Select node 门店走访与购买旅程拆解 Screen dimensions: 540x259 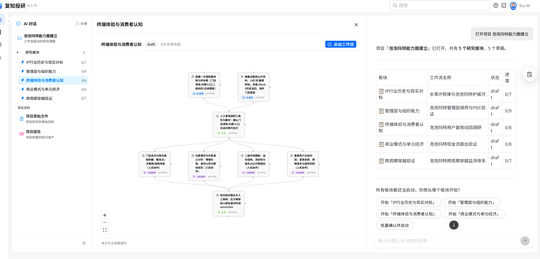155,164
